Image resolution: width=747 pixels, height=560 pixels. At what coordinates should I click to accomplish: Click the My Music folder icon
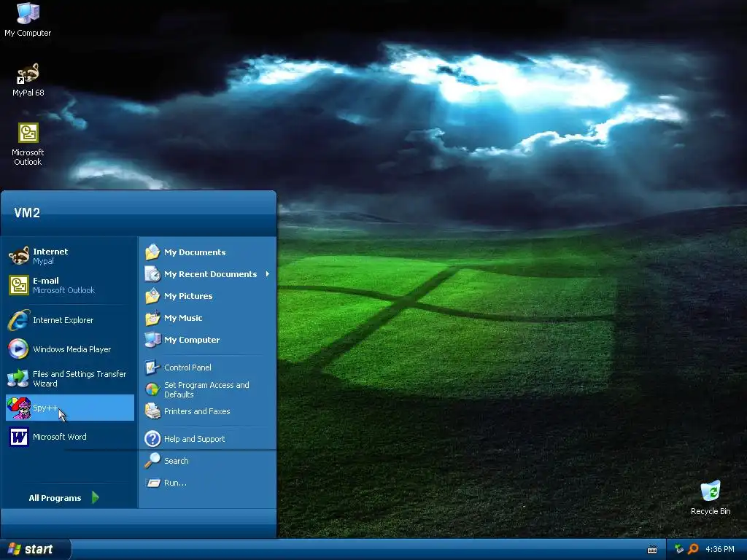point(152,318)
